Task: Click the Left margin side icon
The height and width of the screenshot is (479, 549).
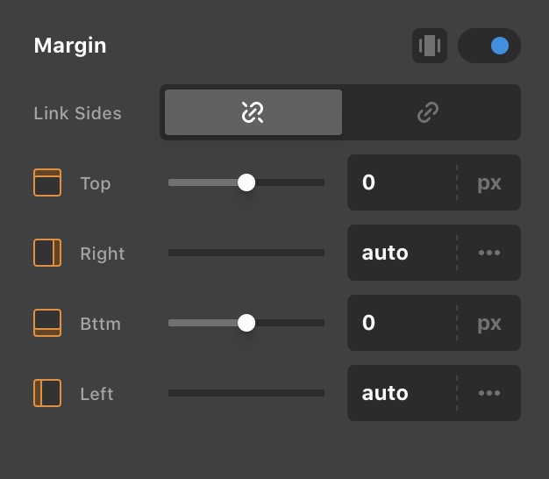Action: click(x=47, y=393)
